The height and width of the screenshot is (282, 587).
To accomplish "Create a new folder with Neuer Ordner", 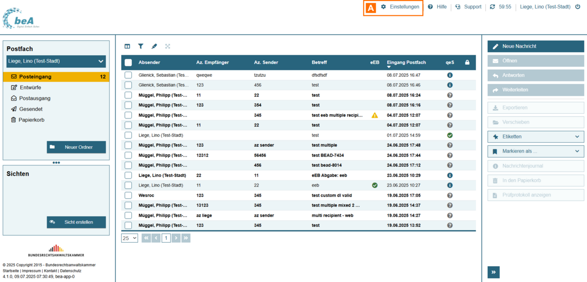I will (x=76, y=147).
